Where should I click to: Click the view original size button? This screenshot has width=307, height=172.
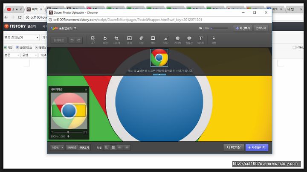click(84, 148)
